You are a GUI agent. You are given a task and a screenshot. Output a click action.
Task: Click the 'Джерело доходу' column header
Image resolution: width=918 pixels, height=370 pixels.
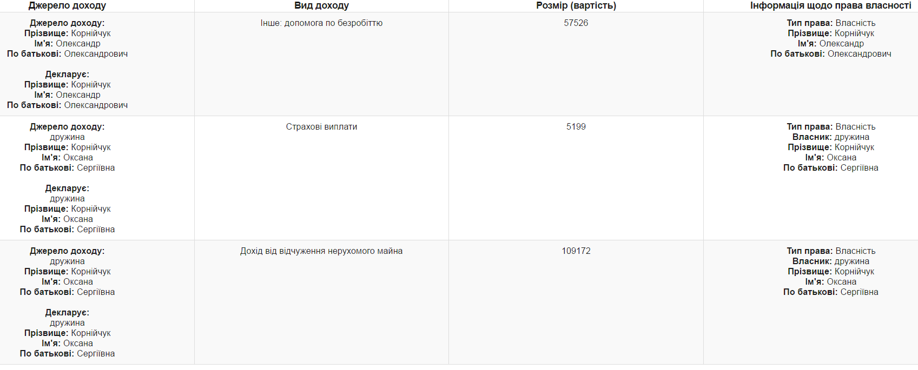pos(67,5)
